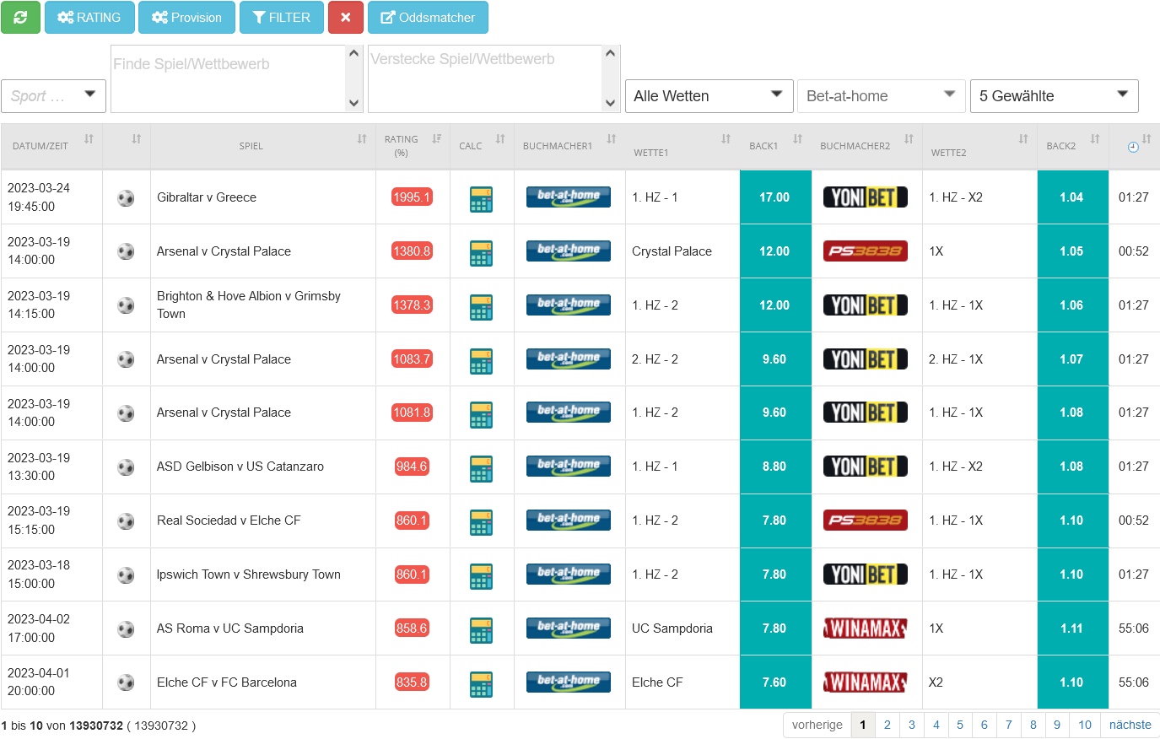Sort by the clock age column
This screenshot has height=739, width=1160.
(1134, 146)
